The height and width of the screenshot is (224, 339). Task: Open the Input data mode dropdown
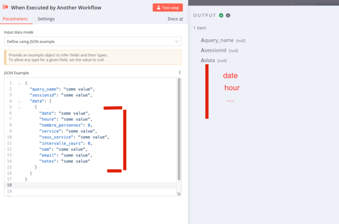pos(93,41)
